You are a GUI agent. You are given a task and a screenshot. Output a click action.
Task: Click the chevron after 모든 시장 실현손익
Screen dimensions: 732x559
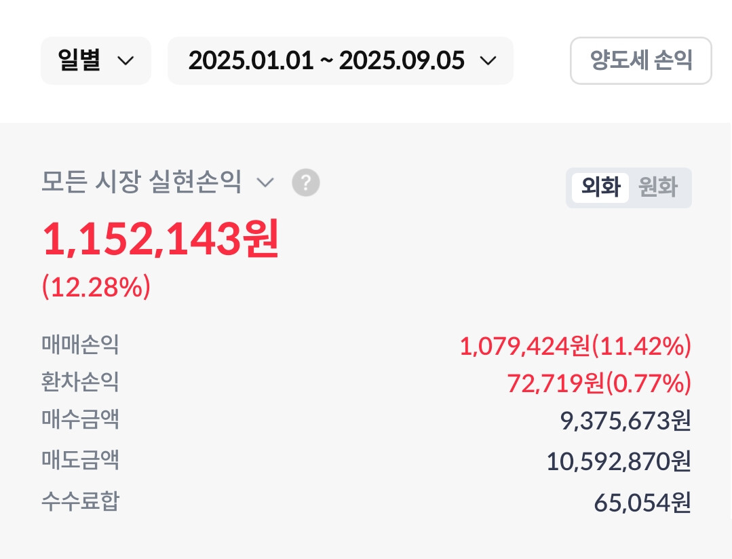265,182
